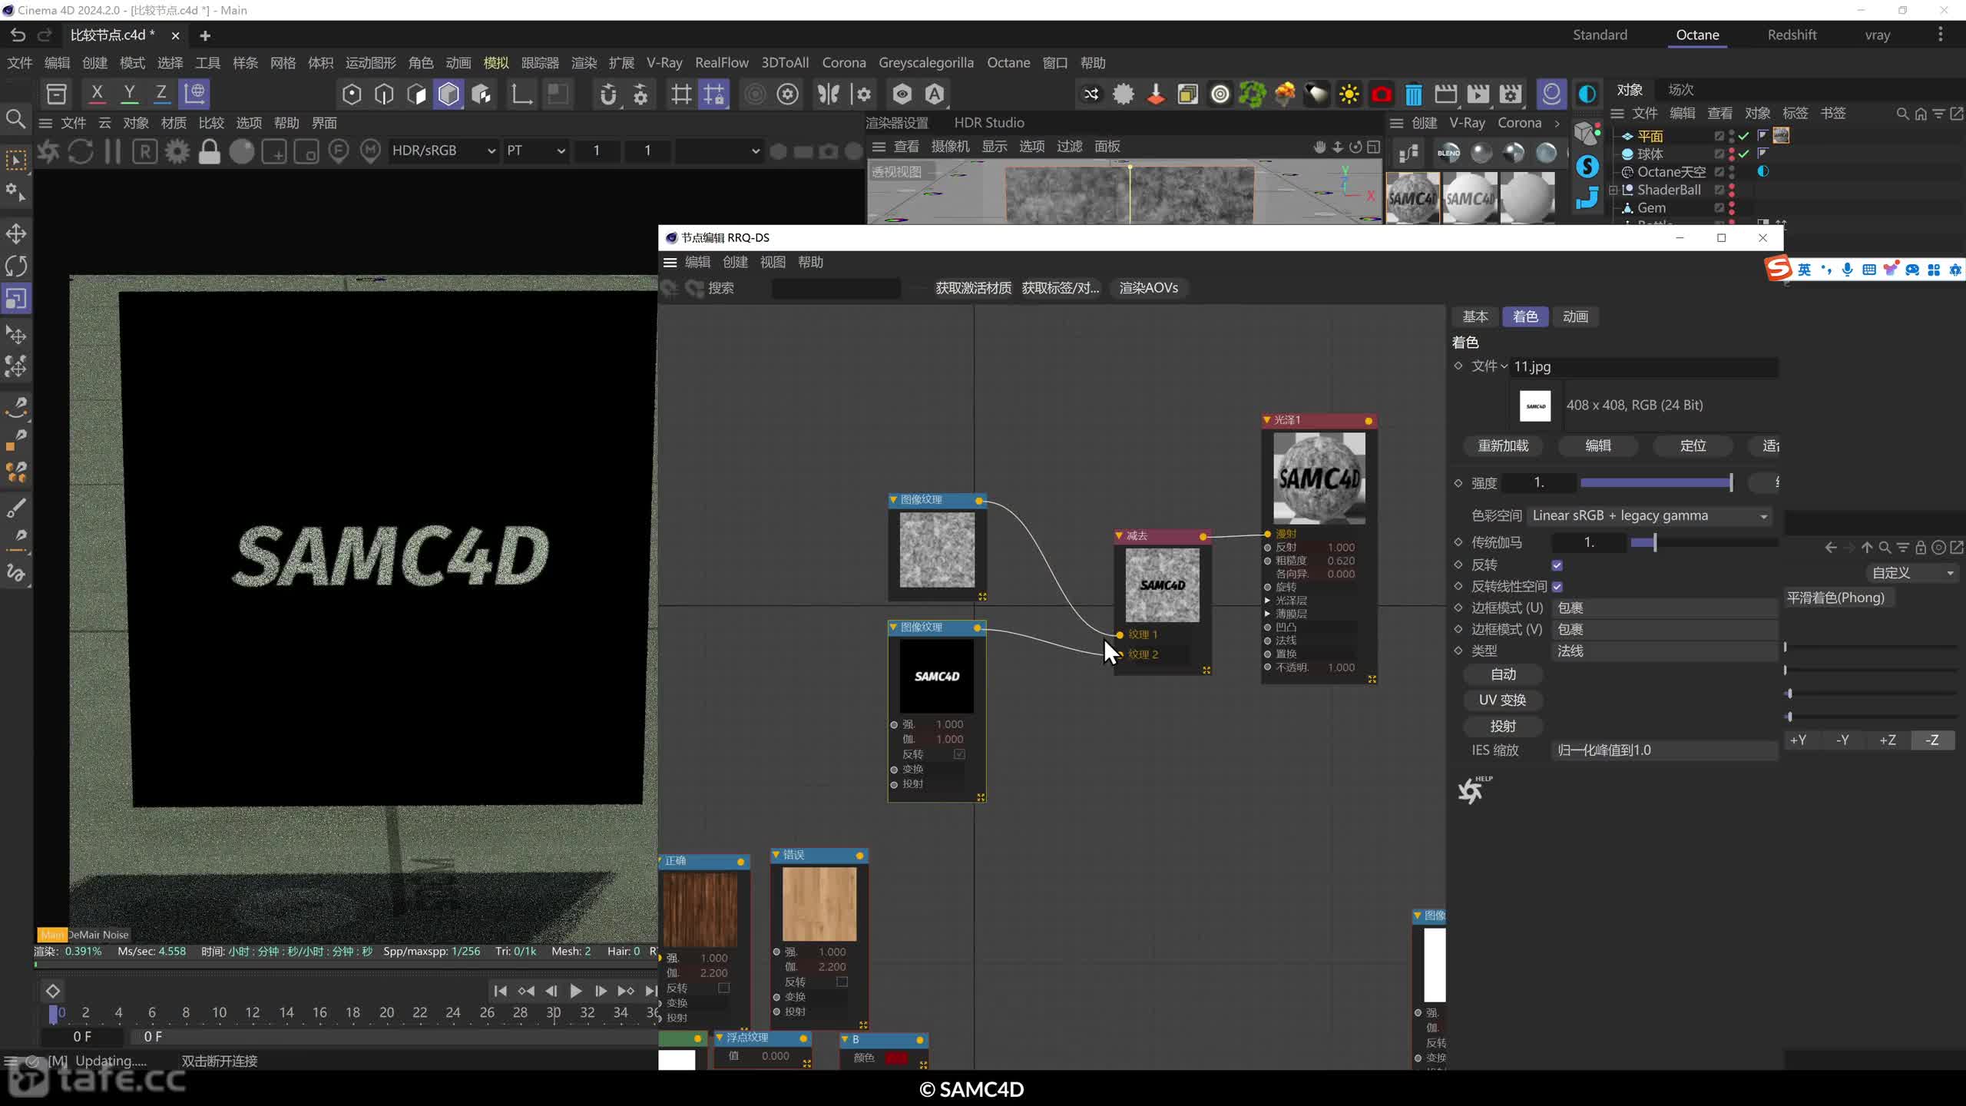Open Octane settings gear in live viewer
The height and width of the screenshot is (1106, 1966).
coord(177,151)
